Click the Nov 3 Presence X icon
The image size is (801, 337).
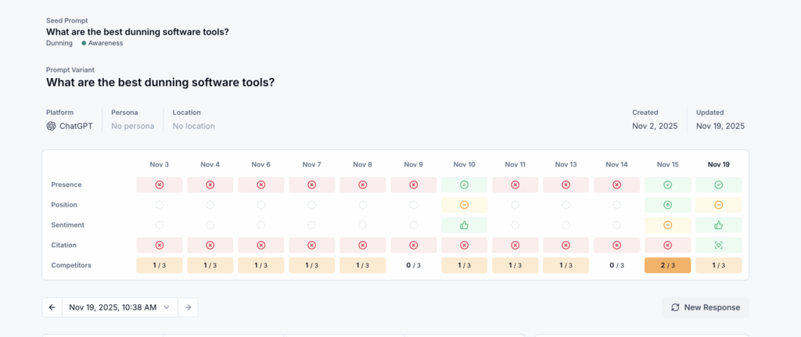159,185
